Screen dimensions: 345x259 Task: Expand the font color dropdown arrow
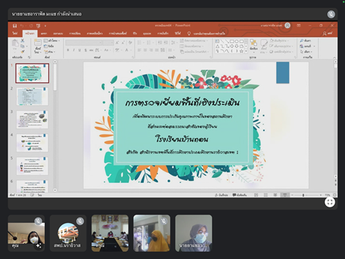[131, 50]
